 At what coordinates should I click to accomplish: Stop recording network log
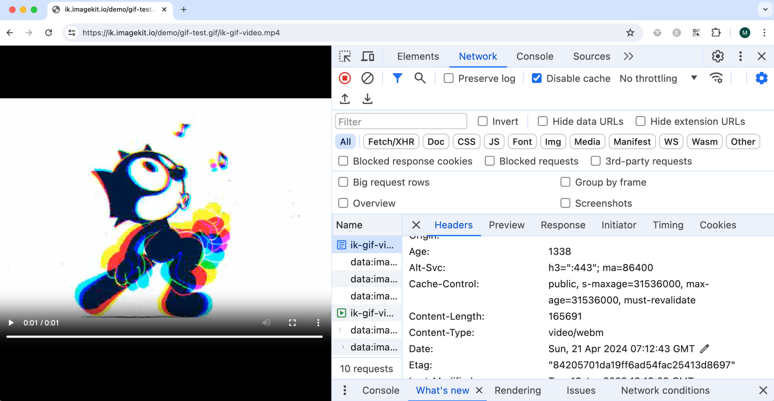(x=345, y=78)
